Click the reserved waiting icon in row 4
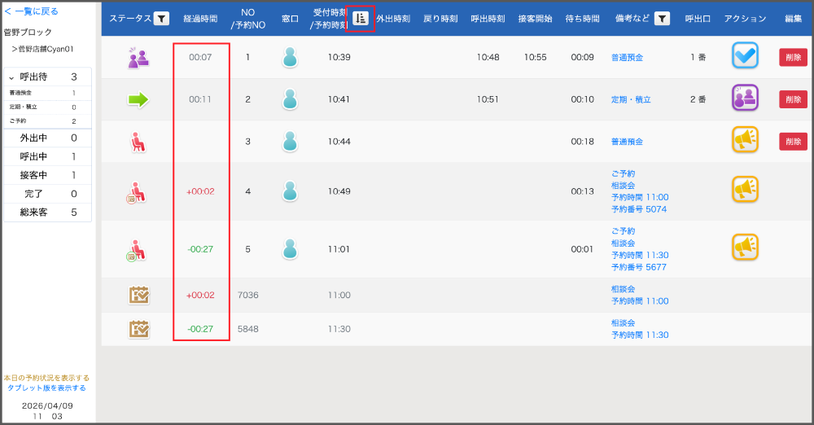 click(137, 192)
